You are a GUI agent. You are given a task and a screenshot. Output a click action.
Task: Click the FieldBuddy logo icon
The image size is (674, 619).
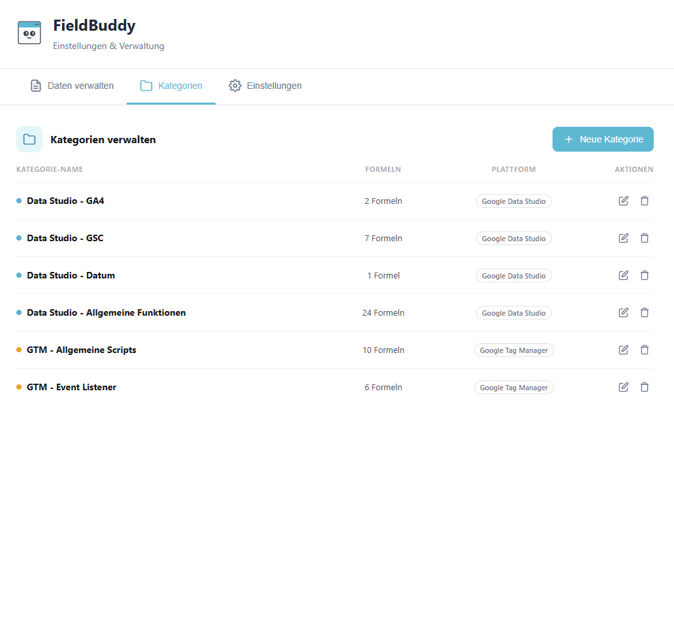(x=29, y=33)
